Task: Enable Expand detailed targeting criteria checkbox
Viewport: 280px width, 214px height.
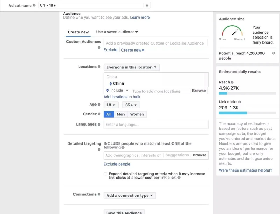Action: pyautogui.click(x=105, y=174)
